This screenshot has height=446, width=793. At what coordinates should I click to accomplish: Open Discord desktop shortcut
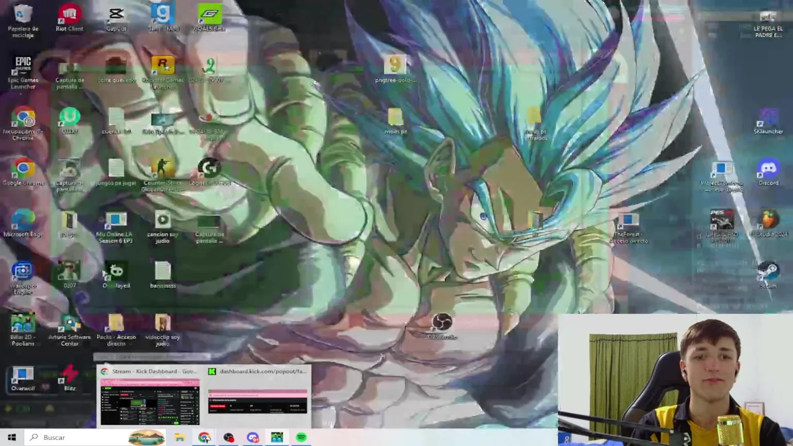(x=768, y=173)
